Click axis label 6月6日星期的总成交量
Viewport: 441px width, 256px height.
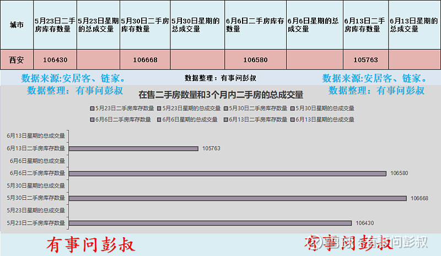(37, 161)
